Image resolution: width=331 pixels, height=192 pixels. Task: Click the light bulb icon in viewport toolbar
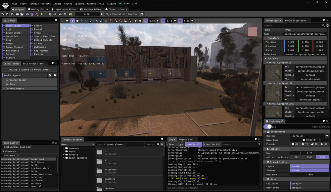pos(67,21)
